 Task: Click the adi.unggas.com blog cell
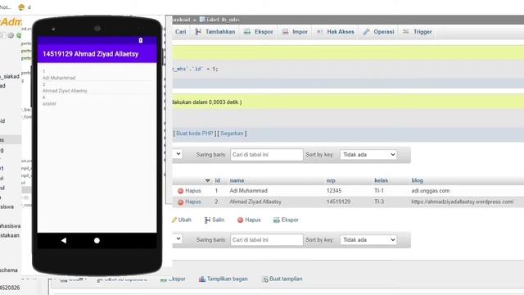(x=431, y=191)
